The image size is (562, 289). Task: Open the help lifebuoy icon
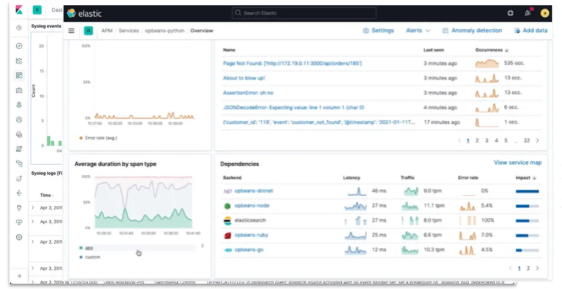pos(510,13)
